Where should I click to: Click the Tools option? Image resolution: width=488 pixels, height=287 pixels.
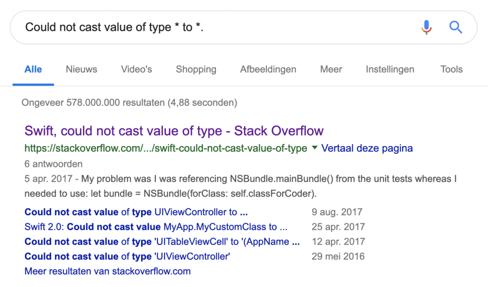coord(451,69)
